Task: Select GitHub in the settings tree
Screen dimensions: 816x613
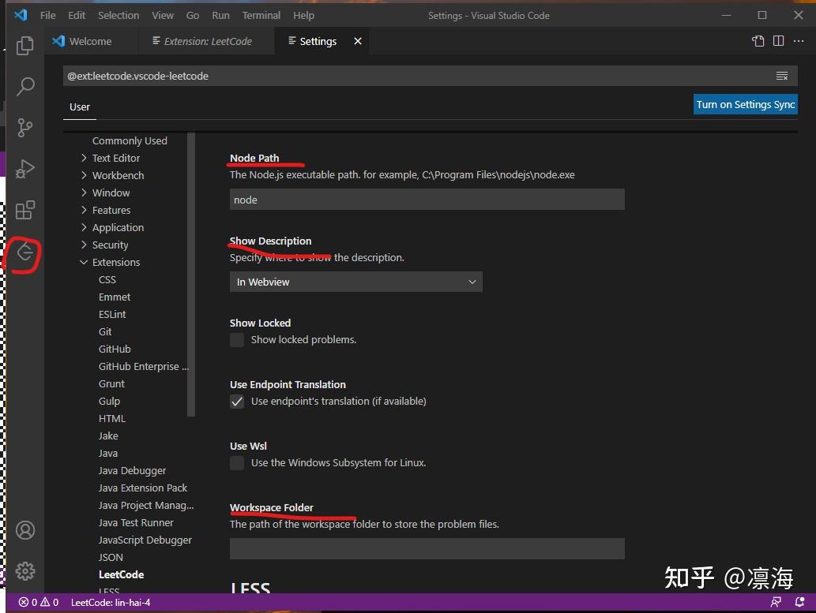Action: point(115,349)
